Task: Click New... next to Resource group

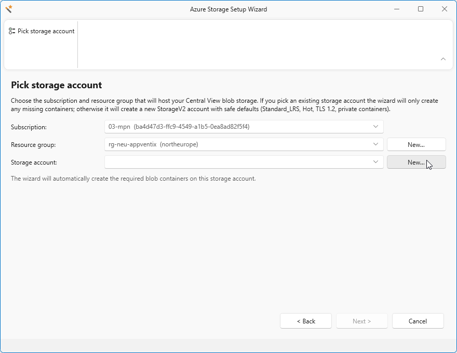Action: [416, 144]
